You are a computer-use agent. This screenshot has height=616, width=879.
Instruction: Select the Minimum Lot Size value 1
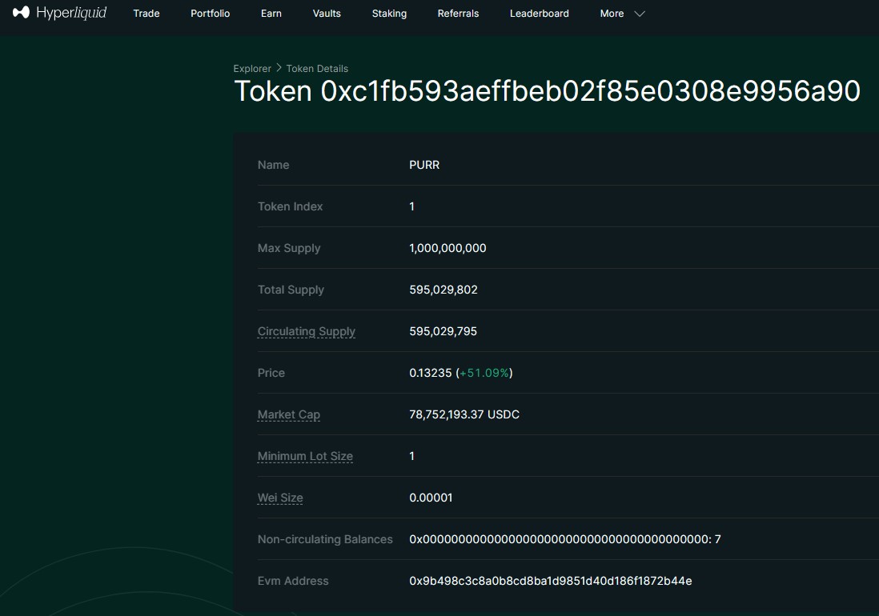pyautogui.click(x=412, y=456)
